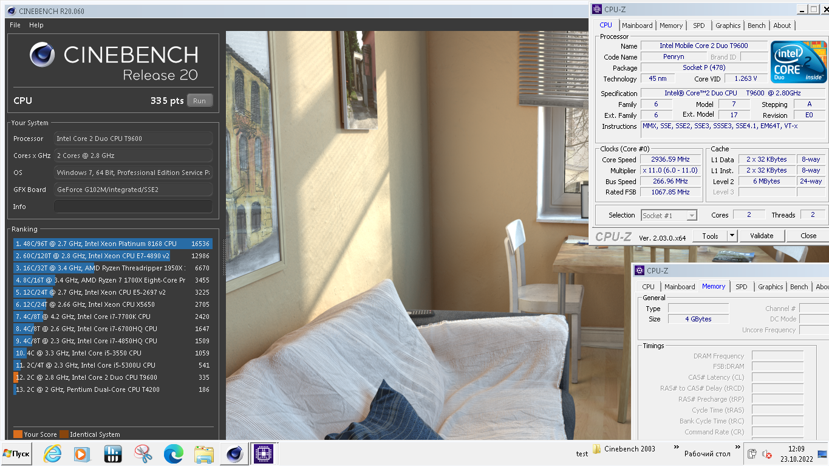Click the Validate button in CPU-Z
The width and height of the screenshot is (829, 466).
762,236
